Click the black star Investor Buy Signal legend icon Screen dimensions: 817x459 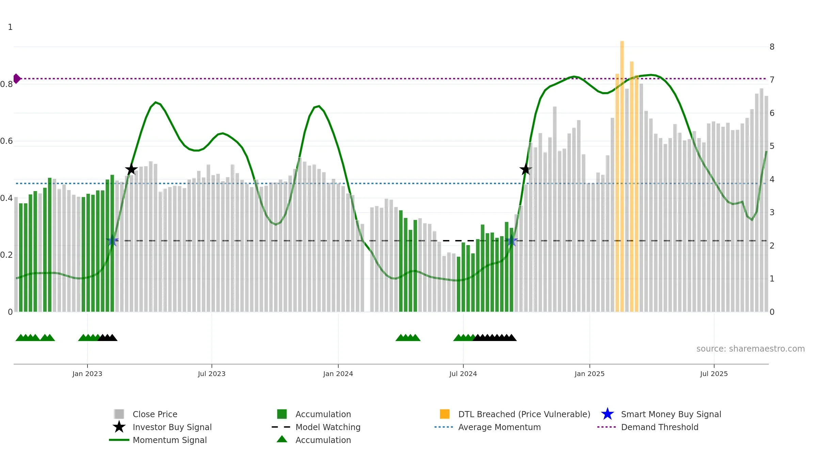tap(119, 427)
